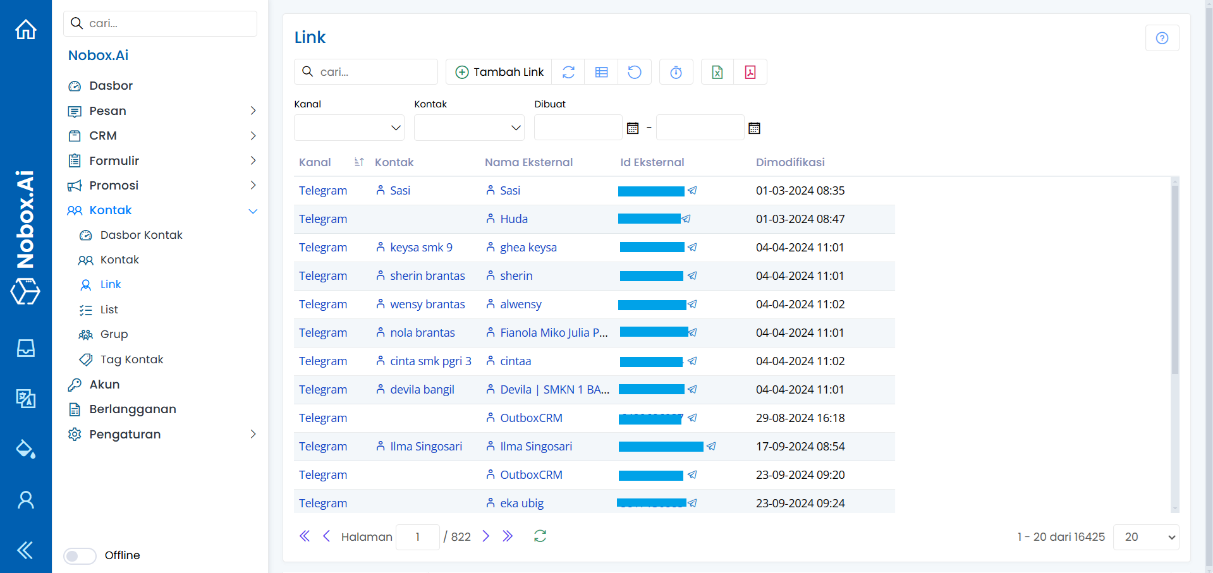Open the start date calendar picker
This screenshot has width=1213, height=573.
[x=633, y=128]
